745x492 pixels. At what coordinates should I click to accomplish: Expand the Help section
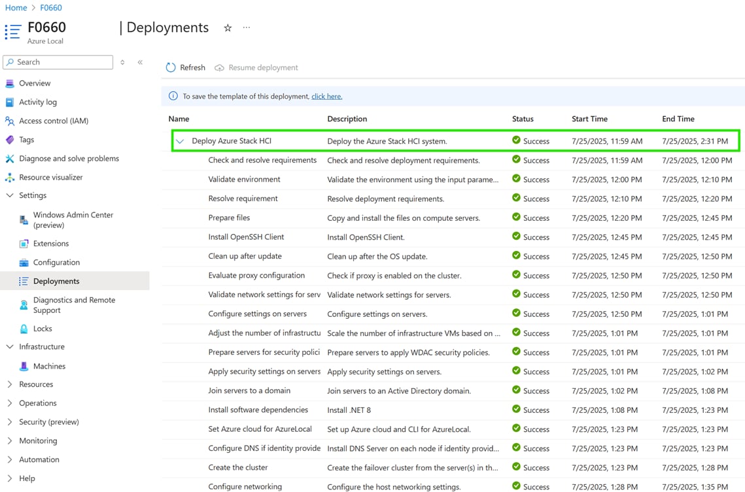[10, 478]
